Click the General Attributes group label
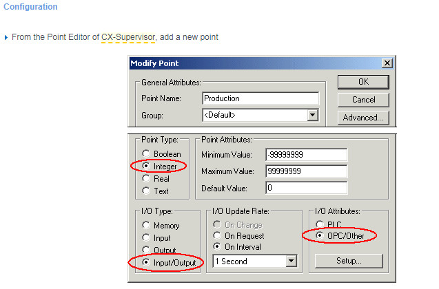The image size is (439, 289). click(x=171, y=83)
